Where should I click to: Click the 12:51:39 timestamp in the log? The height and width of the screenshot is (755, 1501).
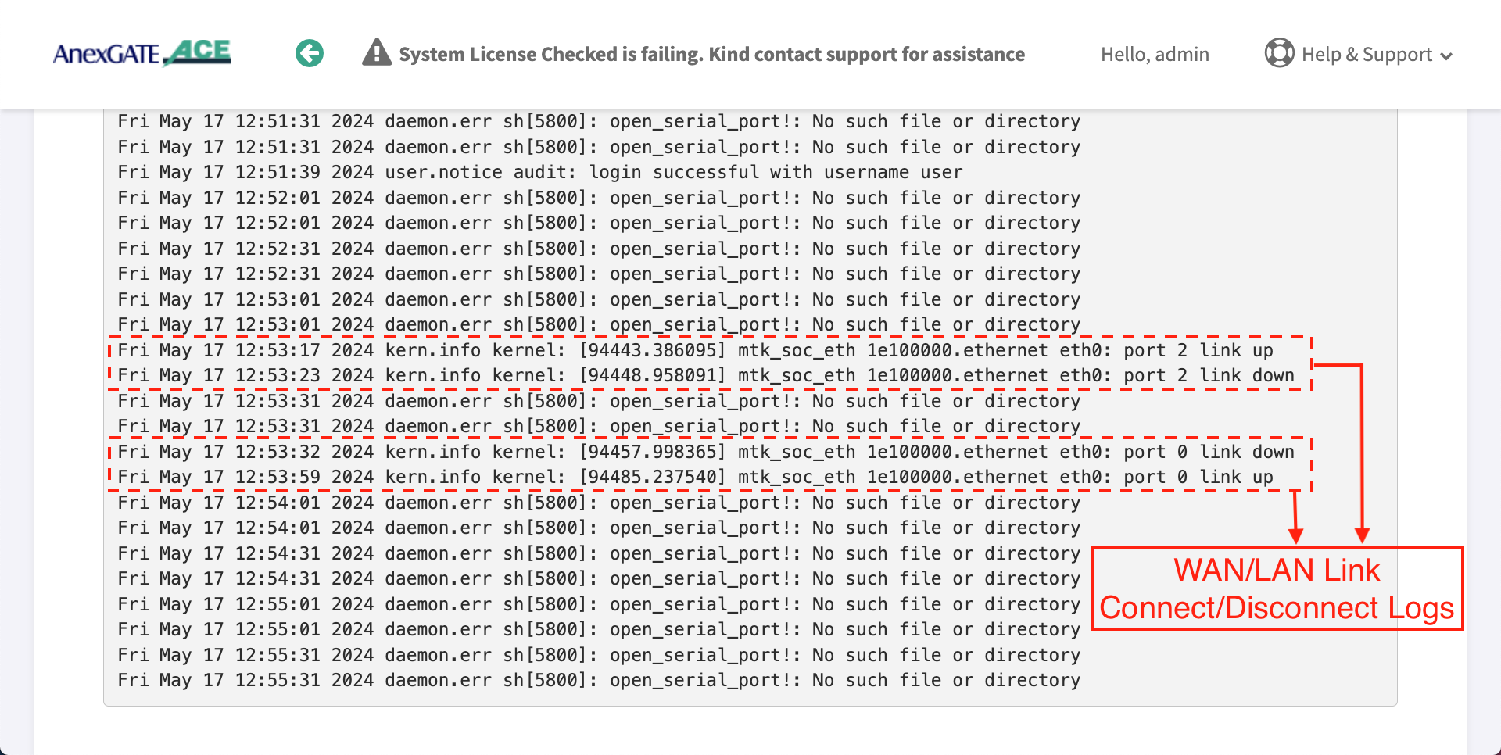[x=278, y=173]
